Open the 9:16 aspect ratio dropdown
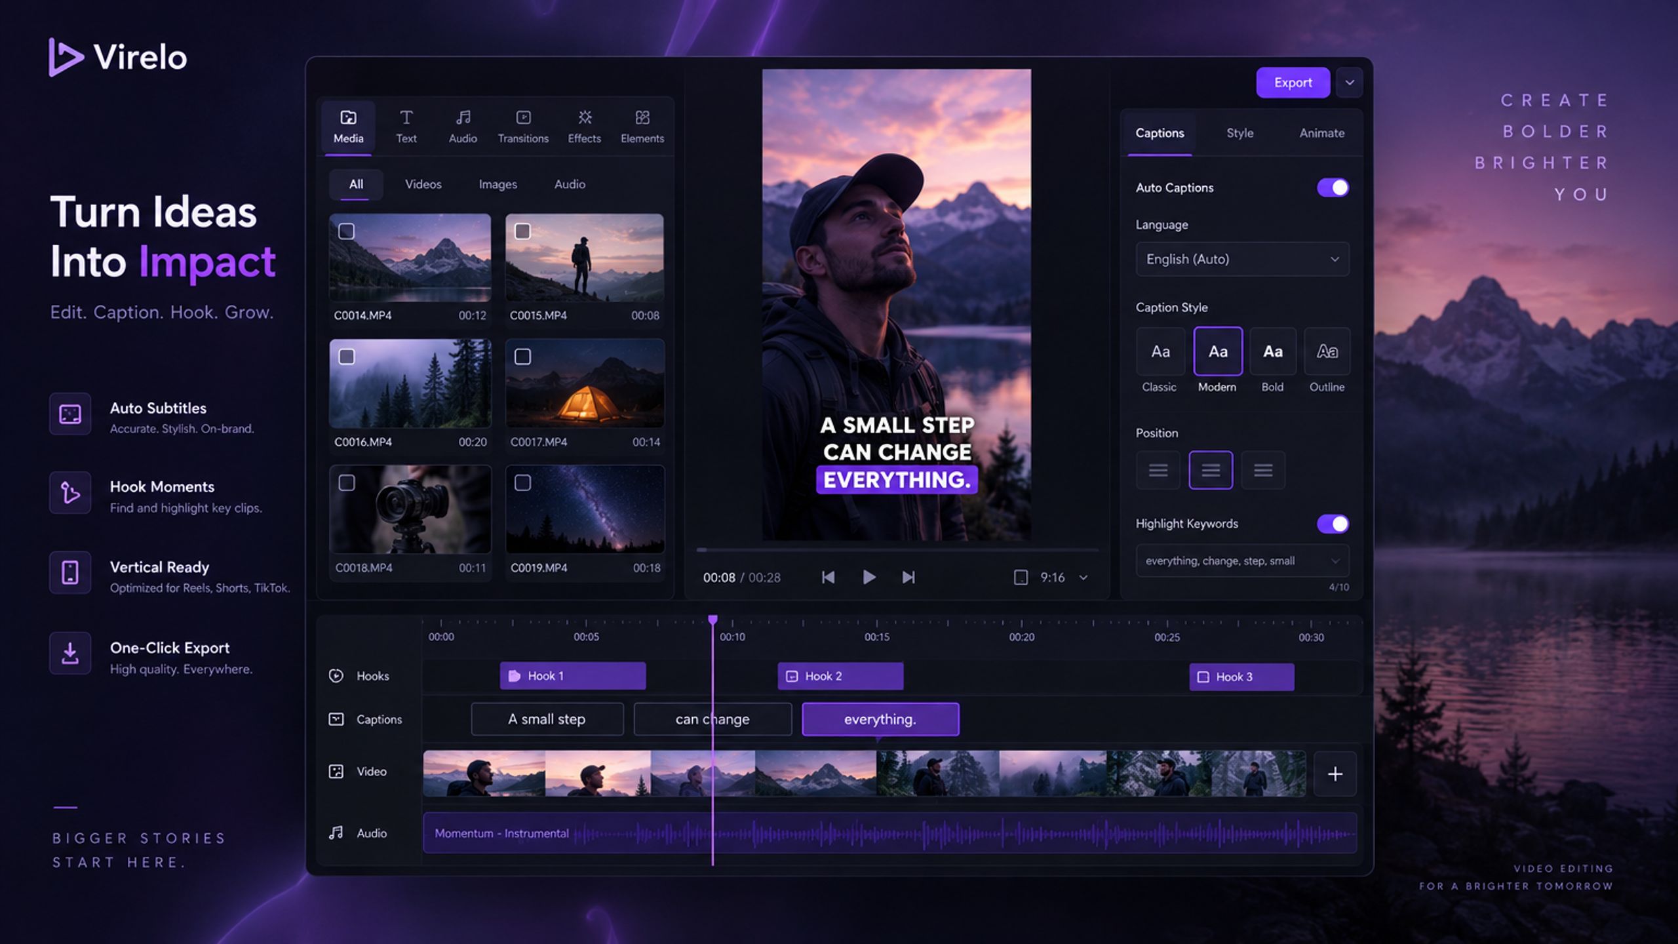The image size is (1678, 944). 1083,578
